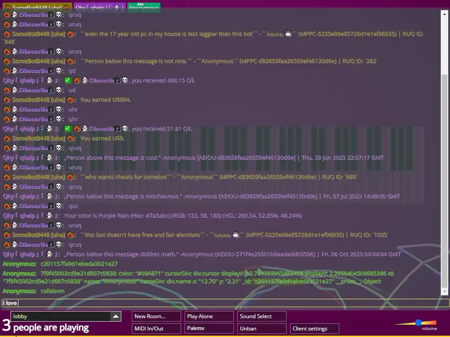Select the Anonymous Me participant tag
Image resolution: width=450 pixels, height=337 pixels.
click(144, 7)
